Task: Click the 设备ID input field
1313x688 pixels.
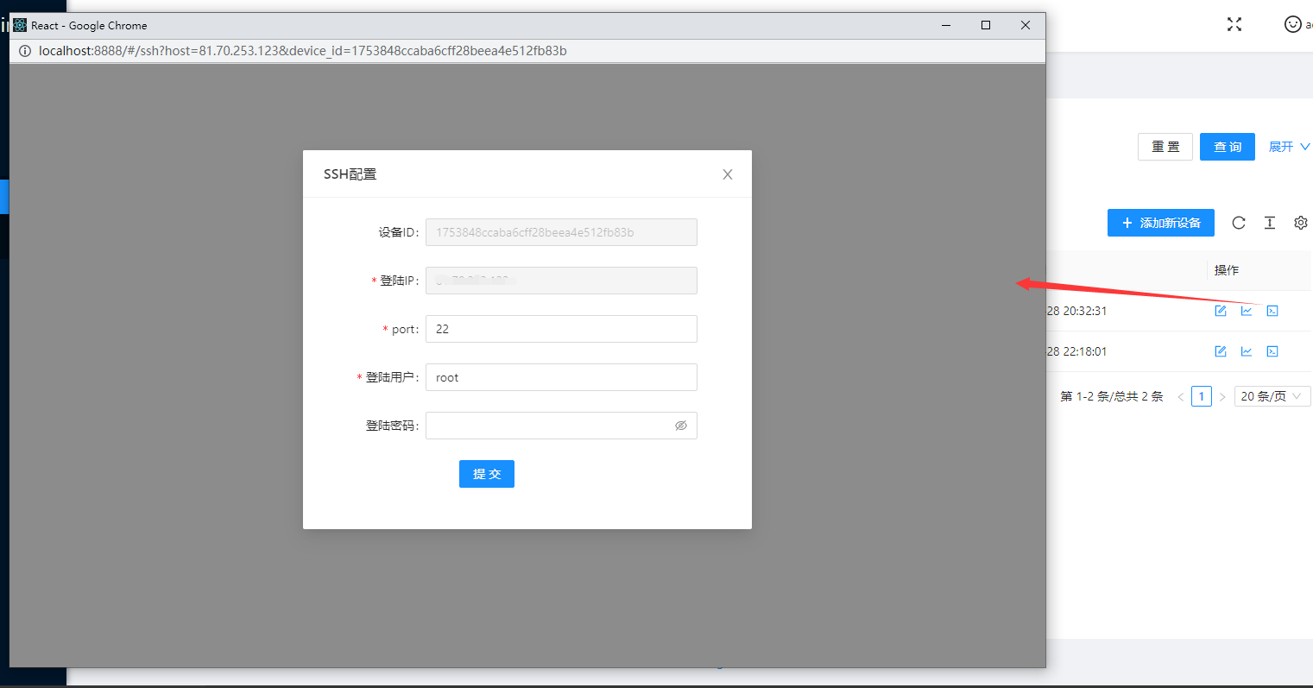Action: tap(561, 232)
